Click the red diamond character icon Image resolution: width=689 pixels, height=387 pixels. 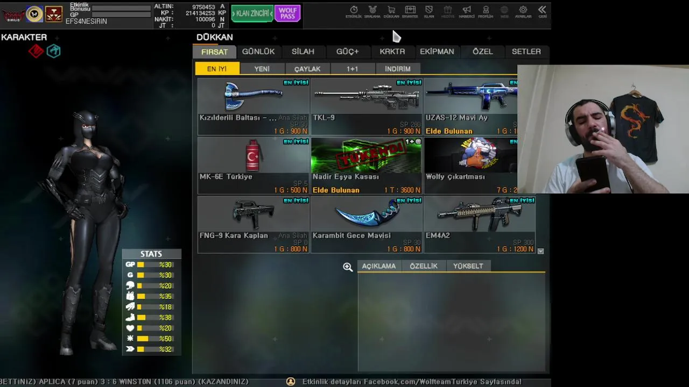(36, 51)
